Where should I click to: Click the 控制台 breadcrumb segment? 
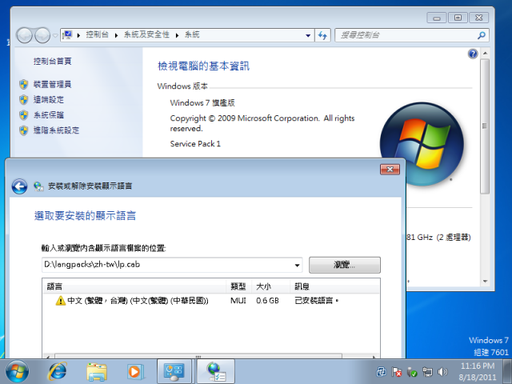[x=97, y=34]
